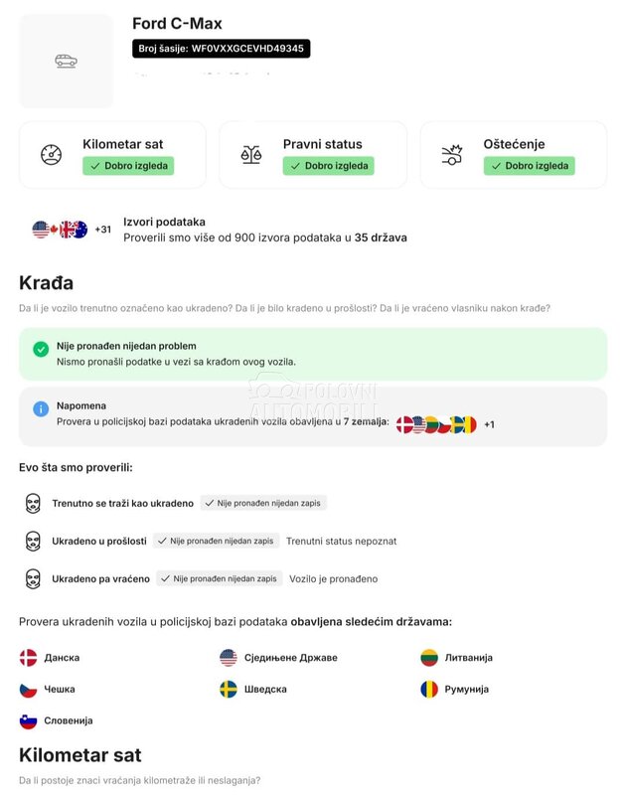
Task: Click the Broj šasije VIN badge
Action: pos(221,48)
